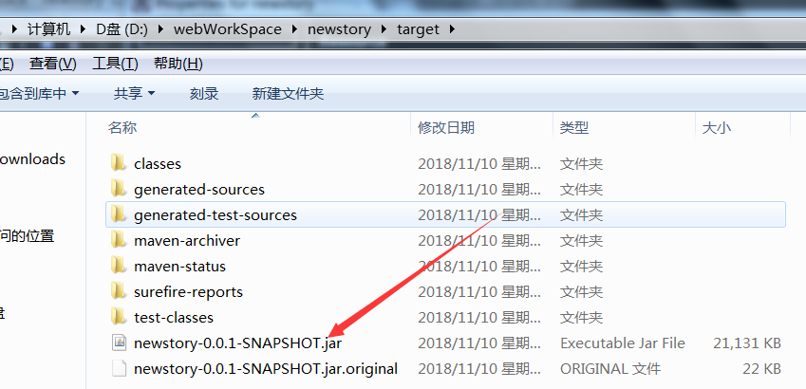806x389 pixels.
Task: Open the 查看(V) menu
Action: pyautogui.click(x=53, y=65)
